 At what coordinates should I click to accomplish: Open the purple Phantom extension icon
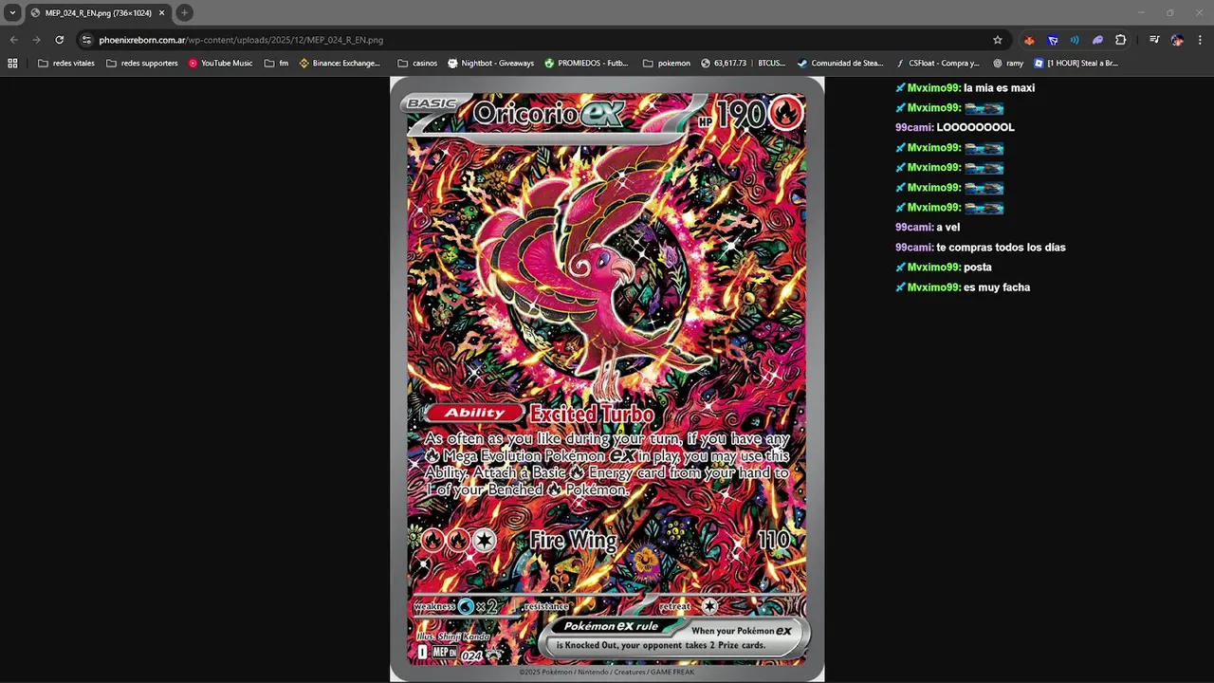1097,40
